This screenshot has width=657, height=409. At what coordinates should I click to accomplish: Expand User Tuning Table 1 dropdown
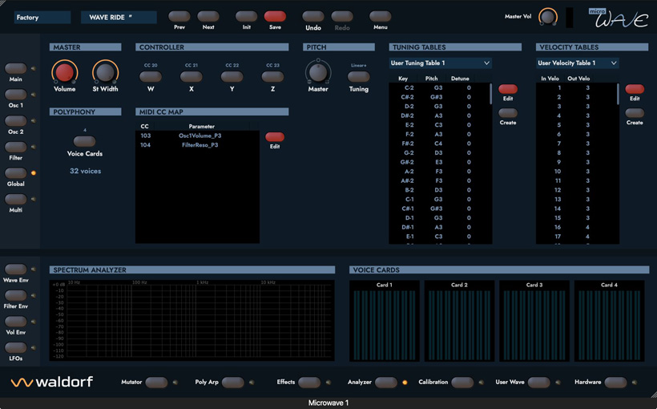[x=441, y=63]
